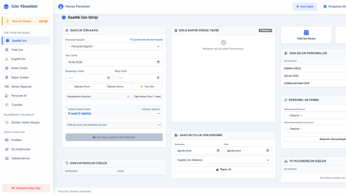Click the İzin Yönetimi logo icon
This screenshot has height=195, width=346.
click(6, 6)
